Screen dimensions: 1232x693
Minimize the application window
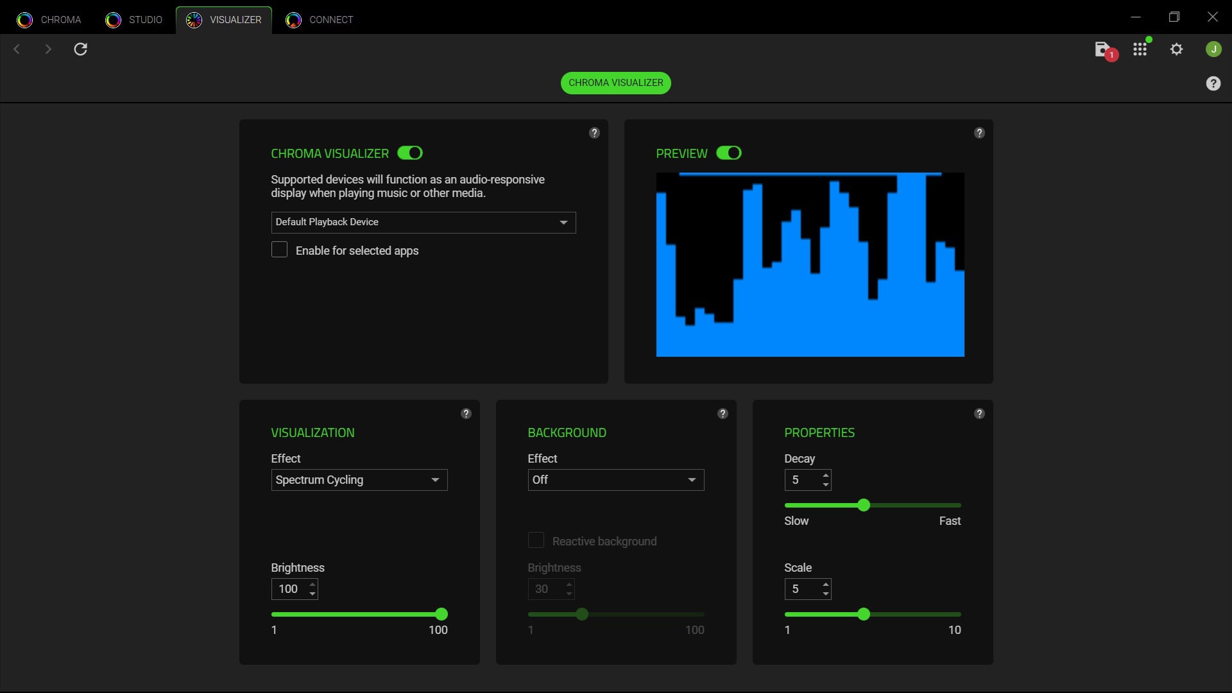click(1136, 17)
